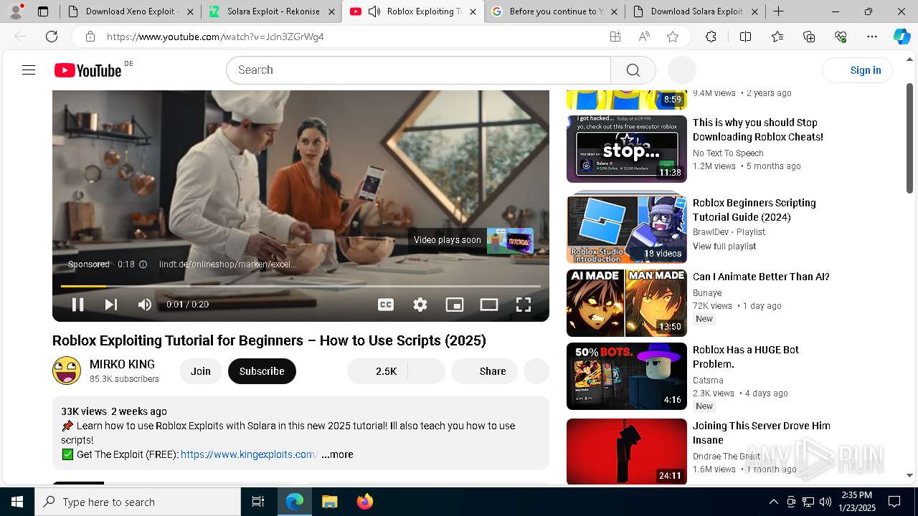918x516 pixels.
Task: Expand description with ...more
Action: pos(337,454)
